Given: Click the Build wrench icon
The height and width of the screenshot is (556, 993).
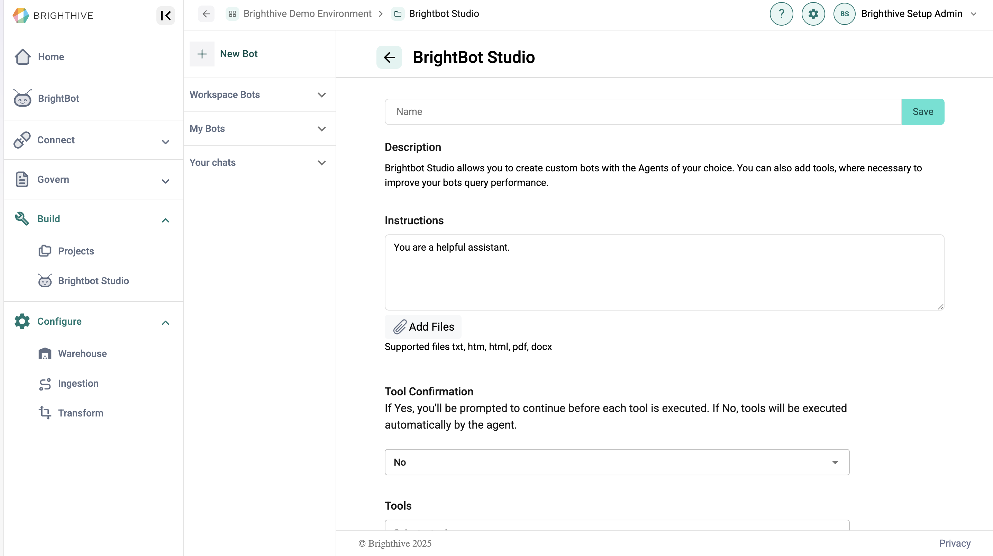Looking at the screenshot, I should [22, 219].
